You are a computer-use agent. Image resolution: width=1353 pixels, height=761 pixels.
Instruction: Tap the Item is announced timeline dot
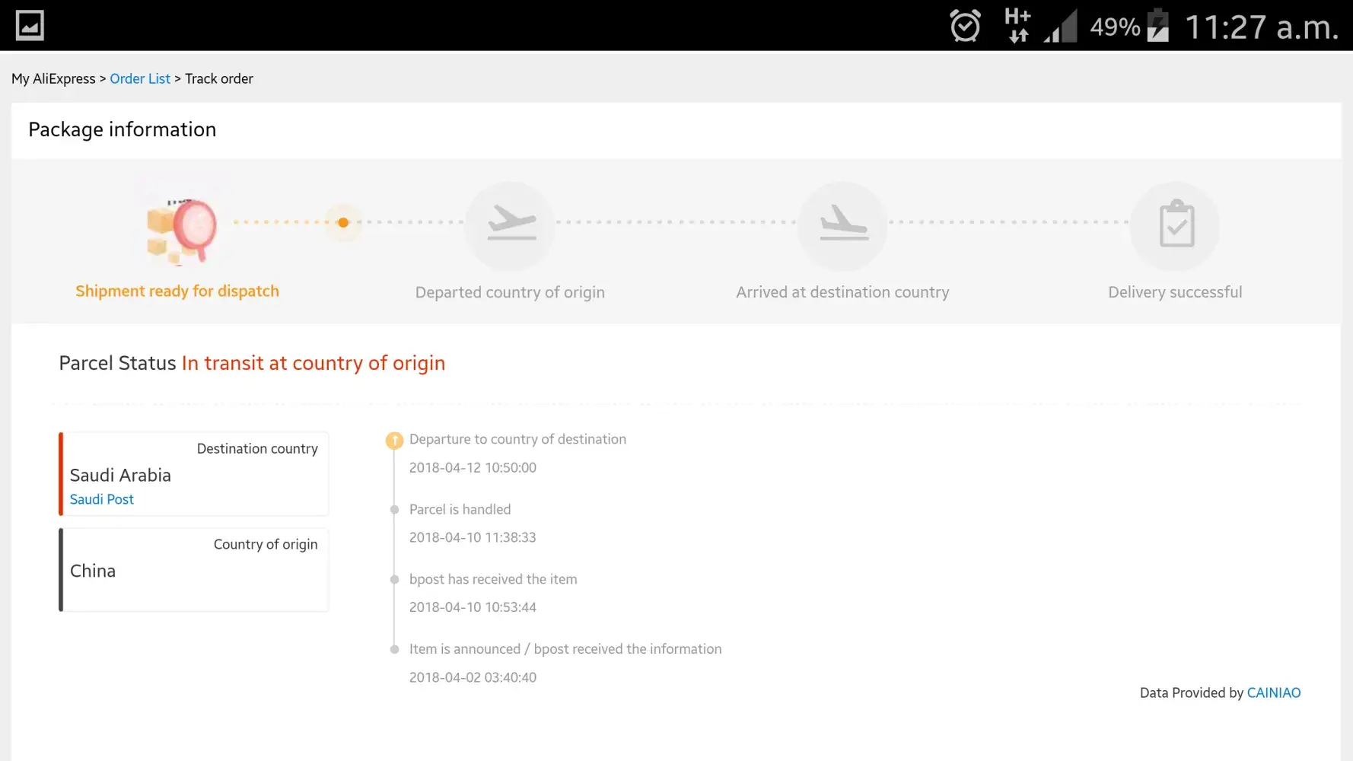tap(394, 649)
